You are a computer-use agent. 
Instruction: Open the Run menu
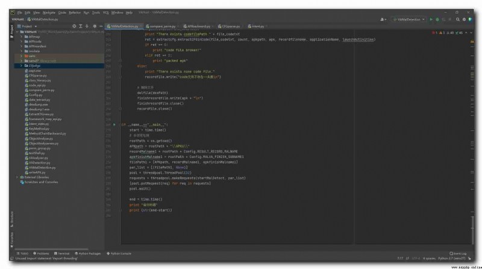[86, 13]
